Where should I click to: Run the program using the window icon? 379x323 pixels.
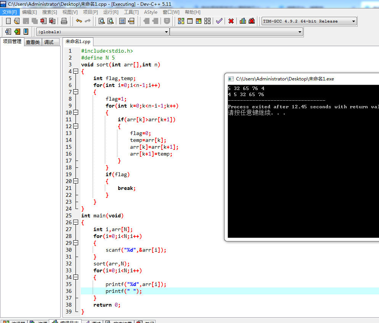click(x=190, y=21)
